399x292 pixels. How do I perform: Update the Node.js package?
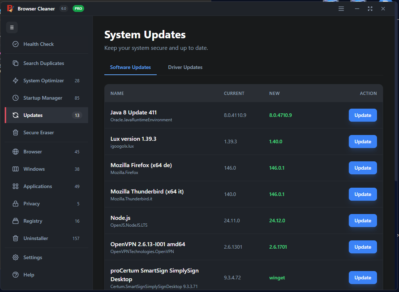(x=363, y=221)
